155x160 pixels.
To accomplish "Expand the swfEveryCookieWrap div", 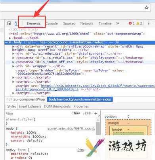I will (13, 47).
